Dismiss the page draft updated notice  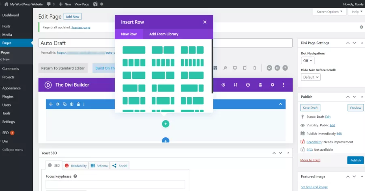click(361, 27)
